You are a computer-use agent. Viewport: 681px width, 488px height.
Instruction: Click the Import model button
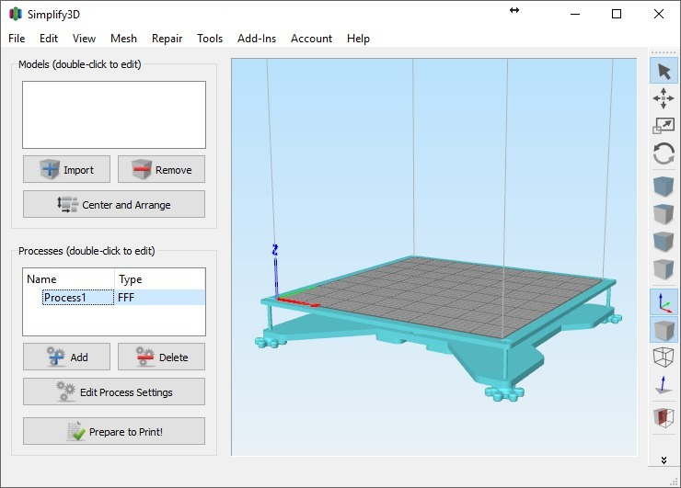click(66, 169)
